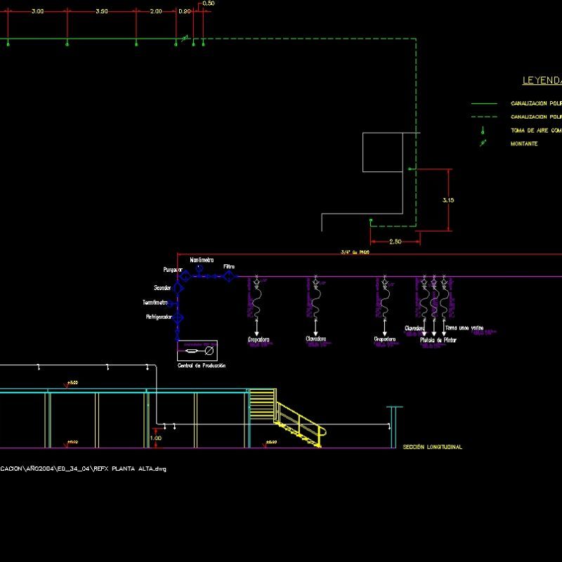Select the solid green Canalización line sample
This screenshot has height=562, width=562.
point(485,103)
